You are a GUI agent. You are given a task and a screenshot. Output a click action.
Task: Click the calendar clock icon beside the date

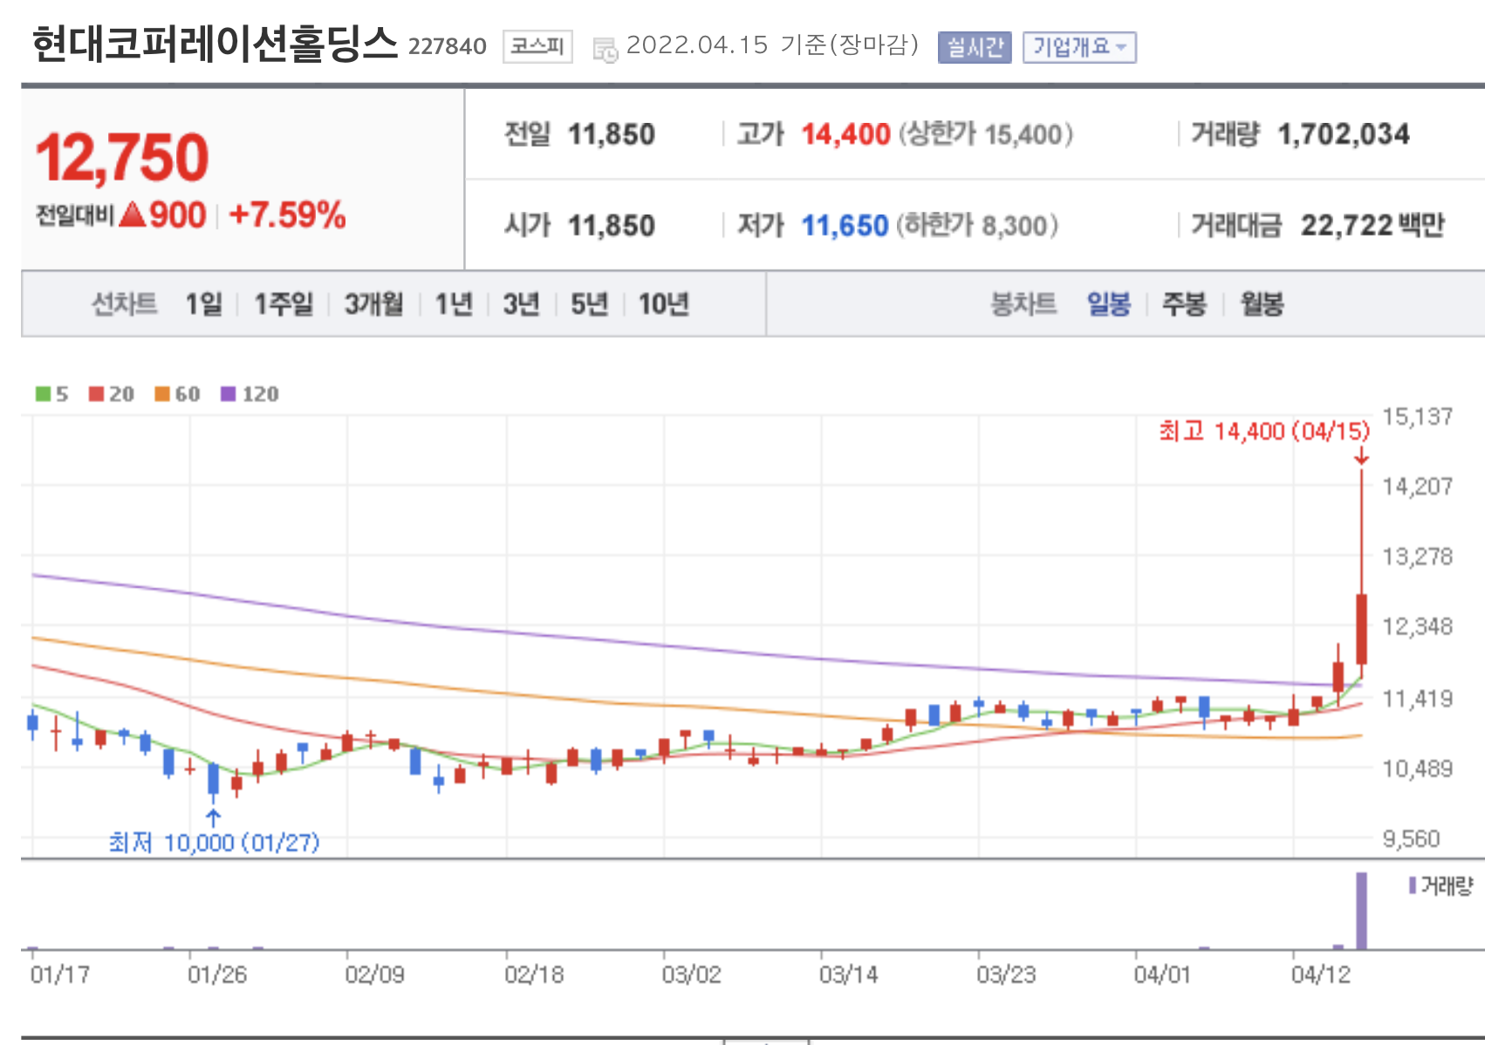coord(605,50)
